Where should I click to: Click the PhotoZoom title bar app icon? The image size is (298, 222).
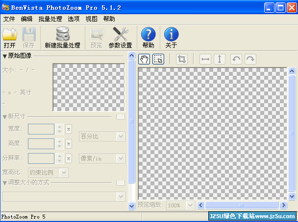click(5, 7)
